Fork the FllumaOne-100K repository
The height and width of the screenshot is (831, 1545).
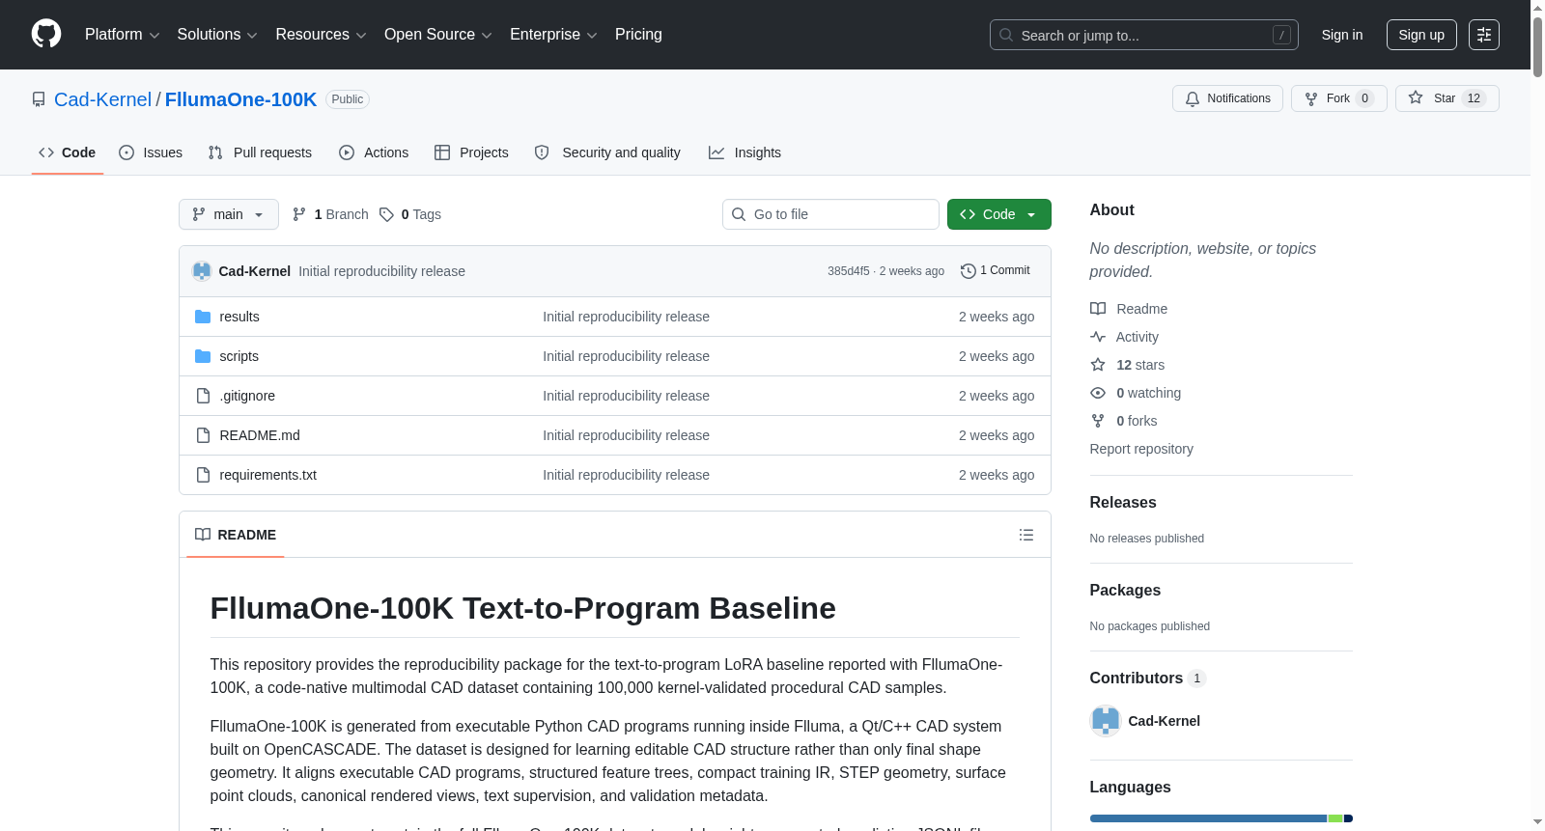coord(1338,98)
